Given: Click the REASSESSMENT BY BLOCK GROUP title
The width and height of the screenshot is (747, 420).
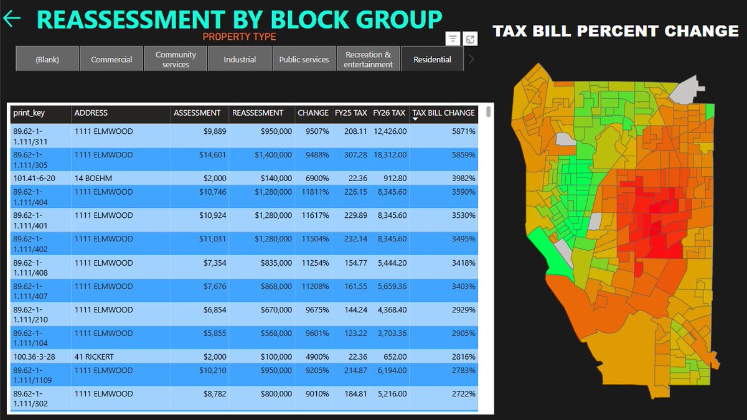Looking at the screenshot, I should (240, 19).
